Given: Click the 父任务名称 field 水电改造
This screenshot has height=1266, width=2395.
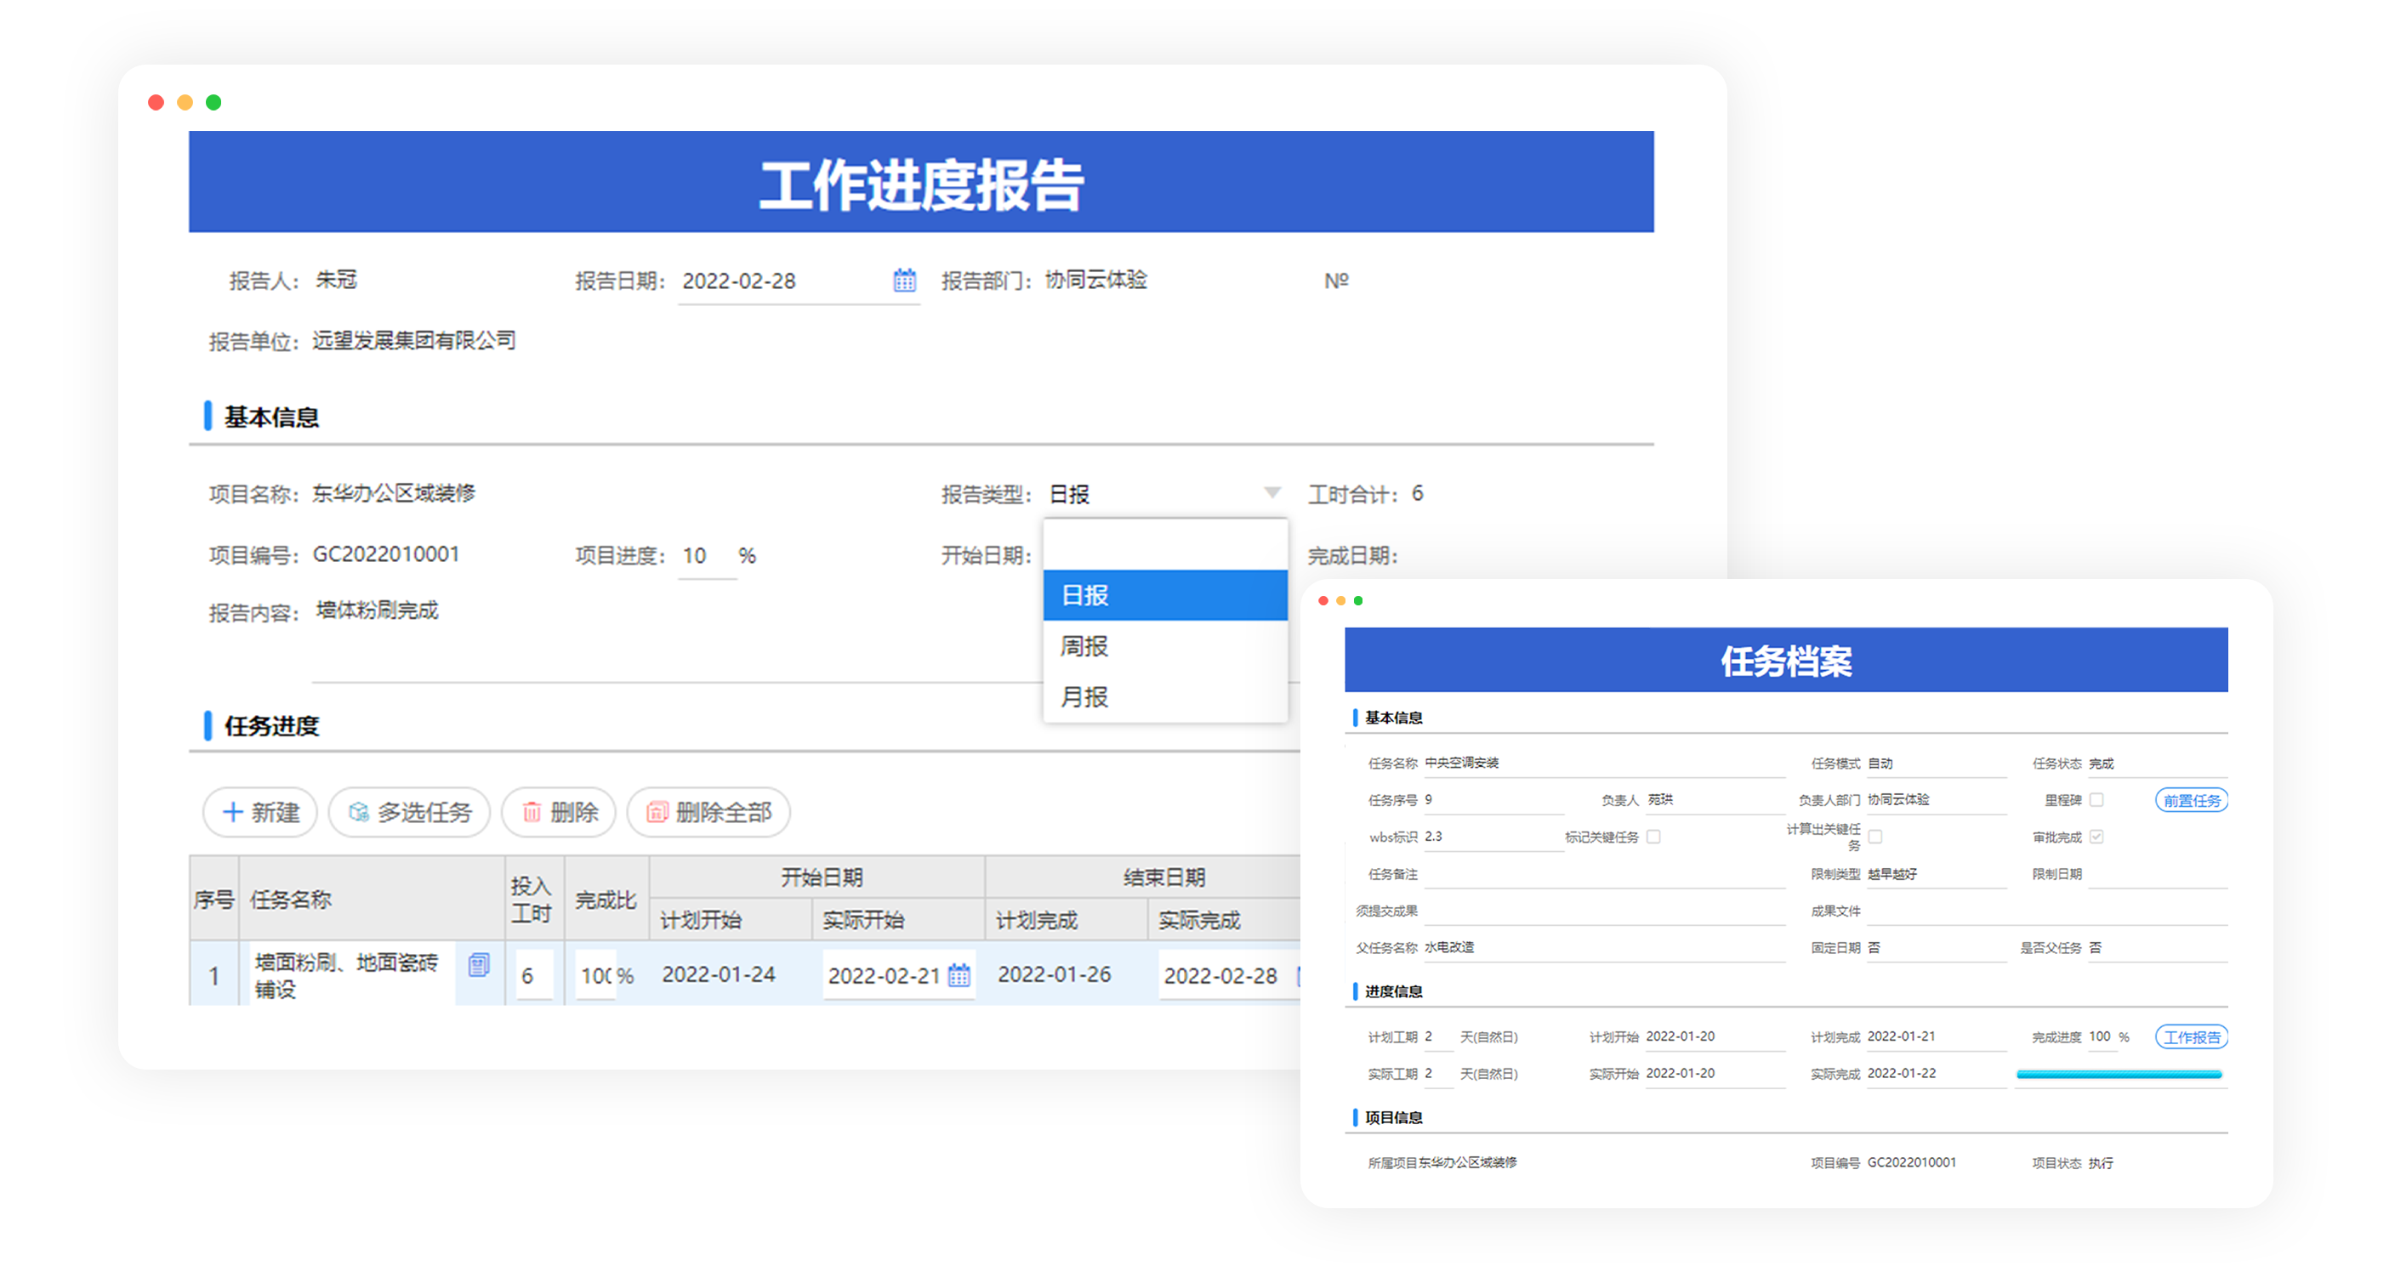Looking at the screenshot, I should pos(1604,947).
